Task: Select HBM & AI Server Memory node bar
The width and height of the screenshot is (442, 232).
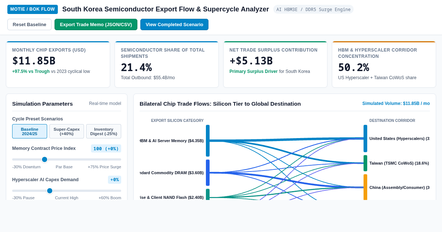Action: click(x=208, y=141)
